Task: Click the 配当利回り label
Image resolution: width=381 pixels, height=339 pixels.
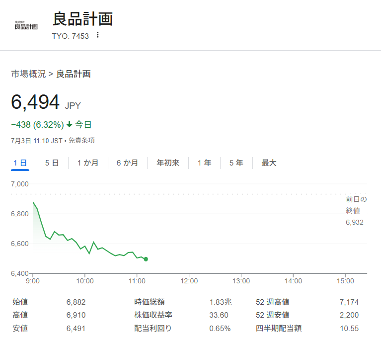Action: [153, 328]
